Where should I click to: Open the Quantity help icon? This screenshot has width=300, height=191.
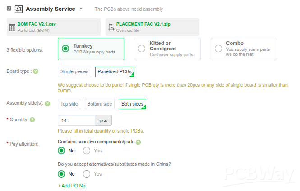pyautogui.click(x=32, y=120)
